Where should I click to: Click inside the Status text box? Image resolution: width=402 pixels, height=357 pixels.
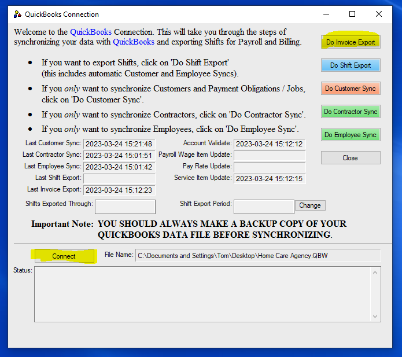(x=202, y=294)
